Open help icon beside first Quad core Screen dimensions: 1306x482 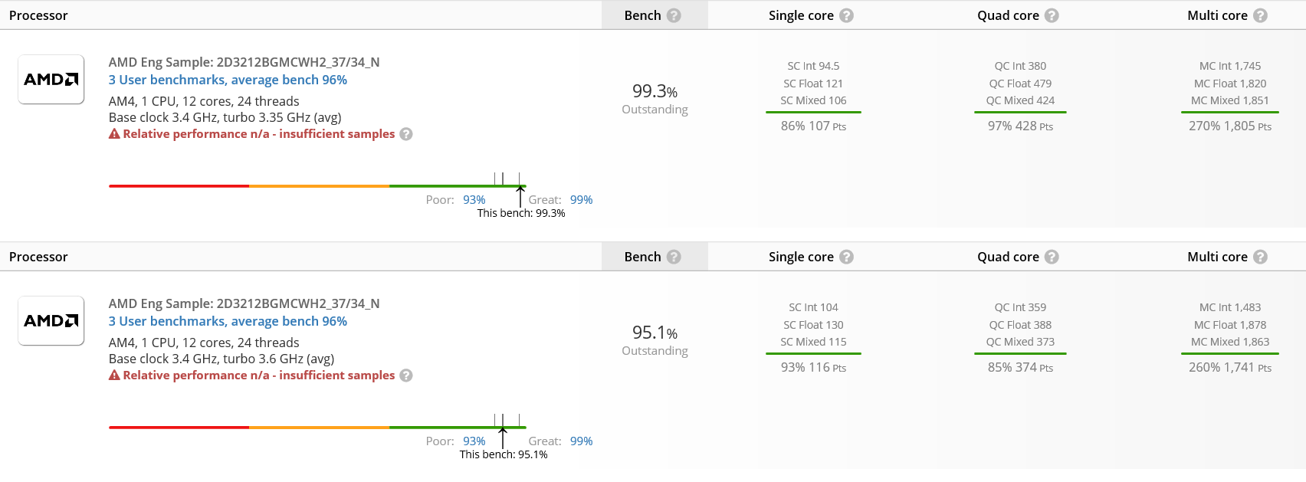point(1052,15)
